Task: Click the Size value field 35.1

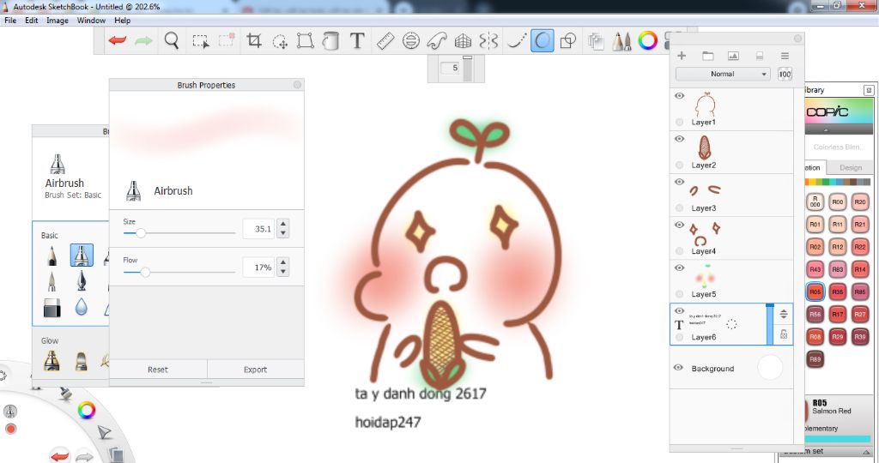Action: 258,228
